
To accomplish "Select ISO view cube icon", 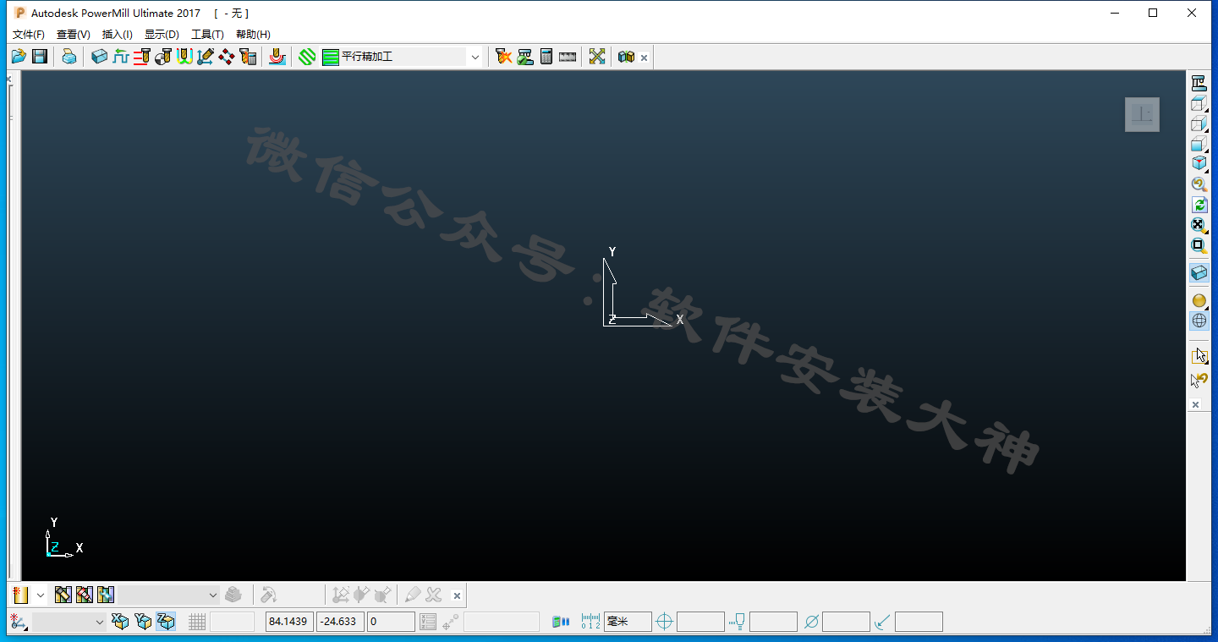I will pos(1199,164).
